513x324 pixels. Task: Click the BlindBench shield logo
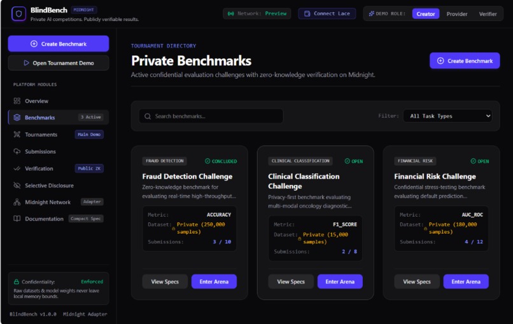pyautogui.click(x=18, y=14)
